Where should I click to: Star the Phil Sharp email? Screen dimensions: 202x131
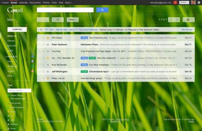tap(43, 38)
